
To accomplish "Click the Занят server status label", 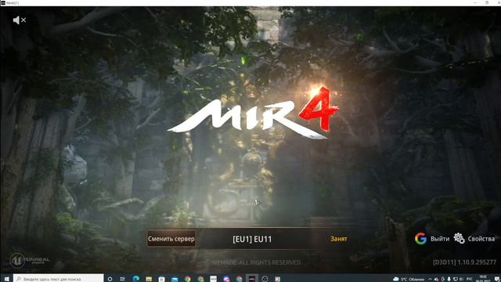I will pos(339,239).
